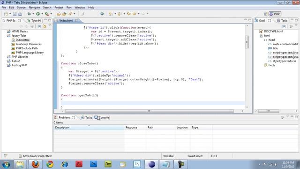Viewport: 300px width, 169px height.
Task: Maximize the editor area
Action: 250,20
